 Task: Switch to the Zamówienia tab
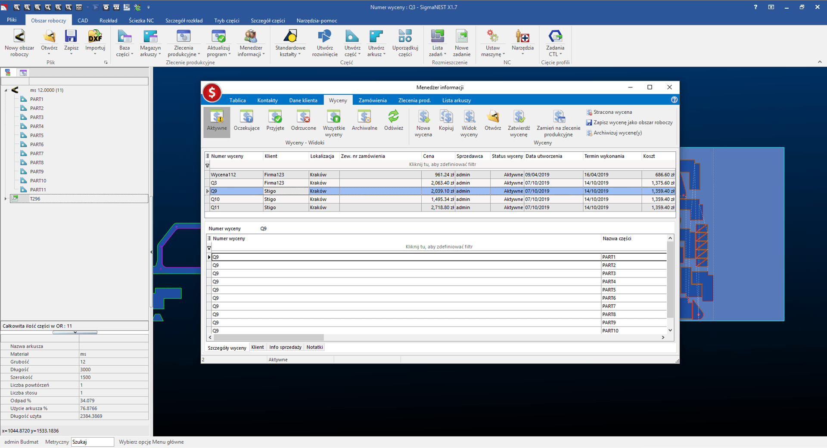click(372, 100)
